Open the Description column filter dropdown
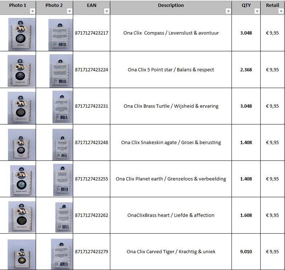 228,11
